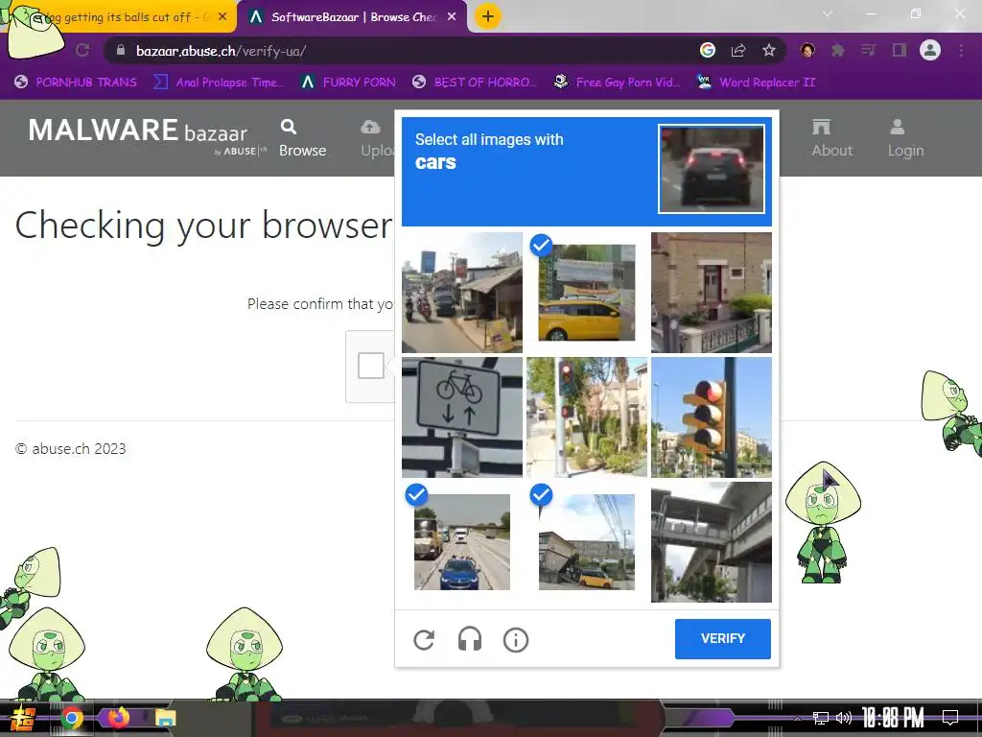
Task: Open the network tray icon
Action: click(821, 718)
